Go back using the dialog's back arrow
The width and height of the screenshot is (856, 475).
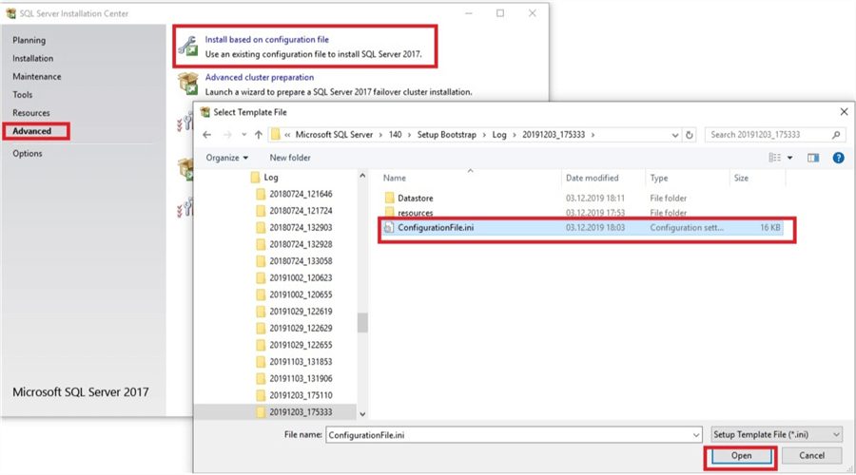click(207, 135)
